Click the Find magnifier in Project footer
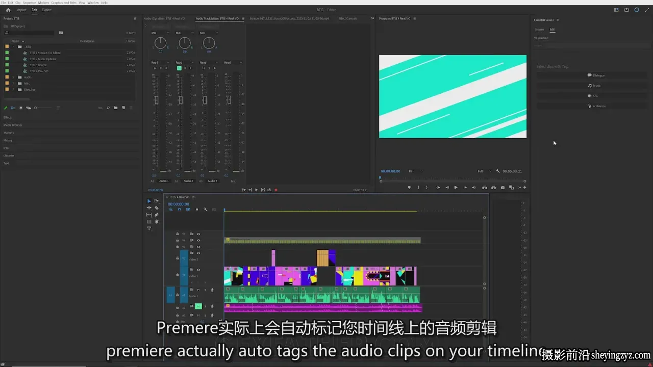This screenshot has width=653, height=367. tap(108, 108)
